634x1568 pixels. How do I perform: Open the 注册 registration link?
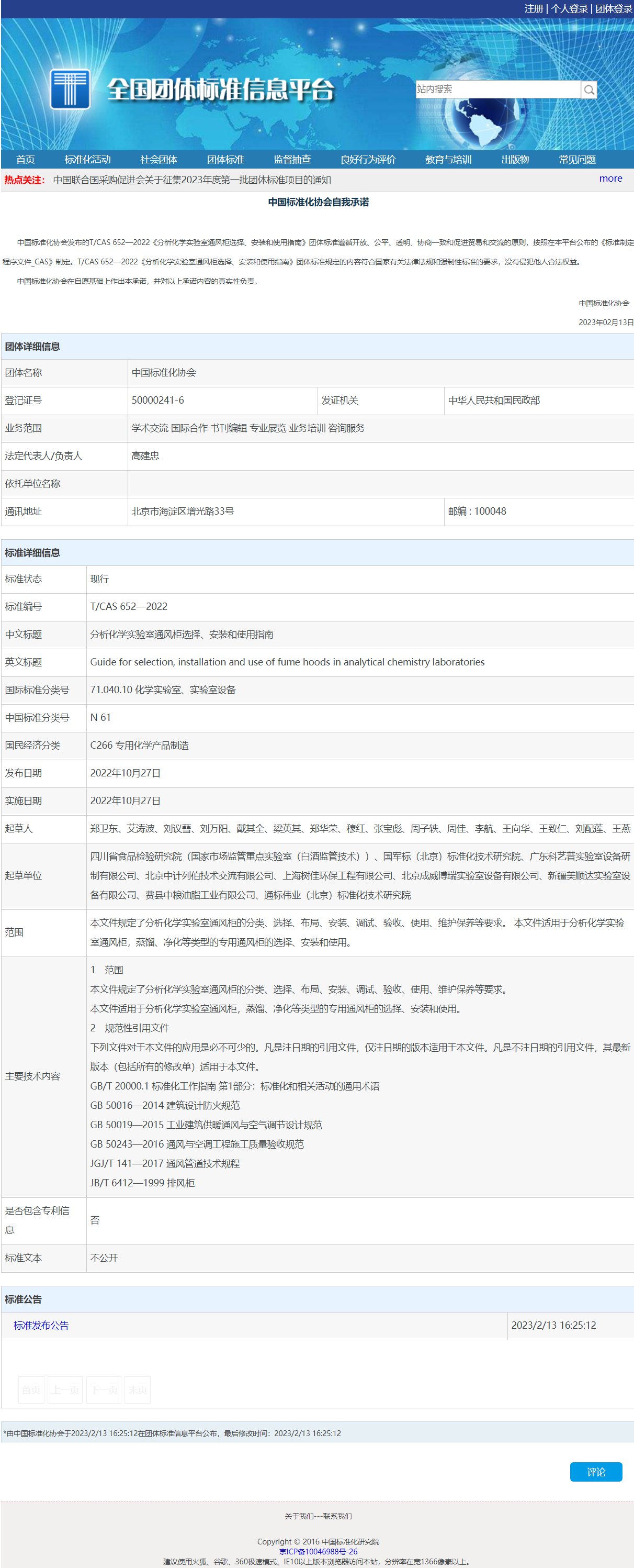[534, 8]
